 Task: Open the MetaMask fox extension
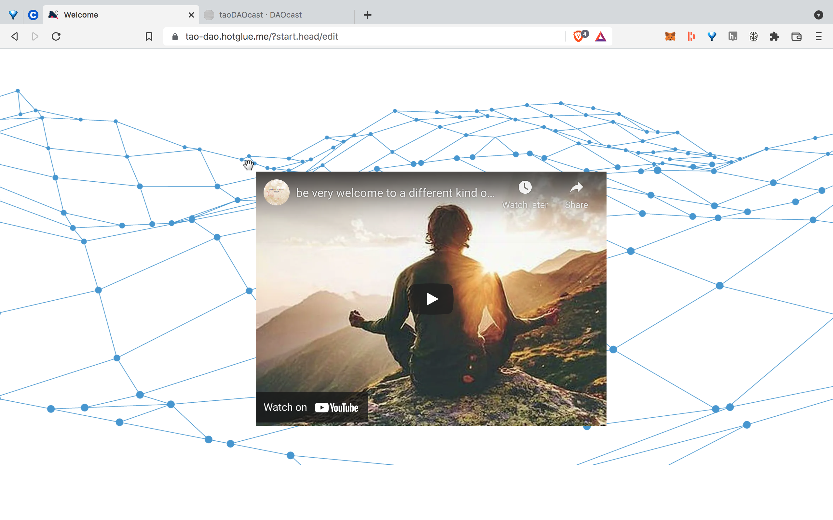670,36
